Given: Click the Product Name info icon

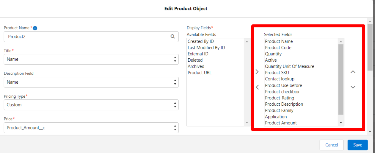Looking at the screenshot, I should point(35,28).
